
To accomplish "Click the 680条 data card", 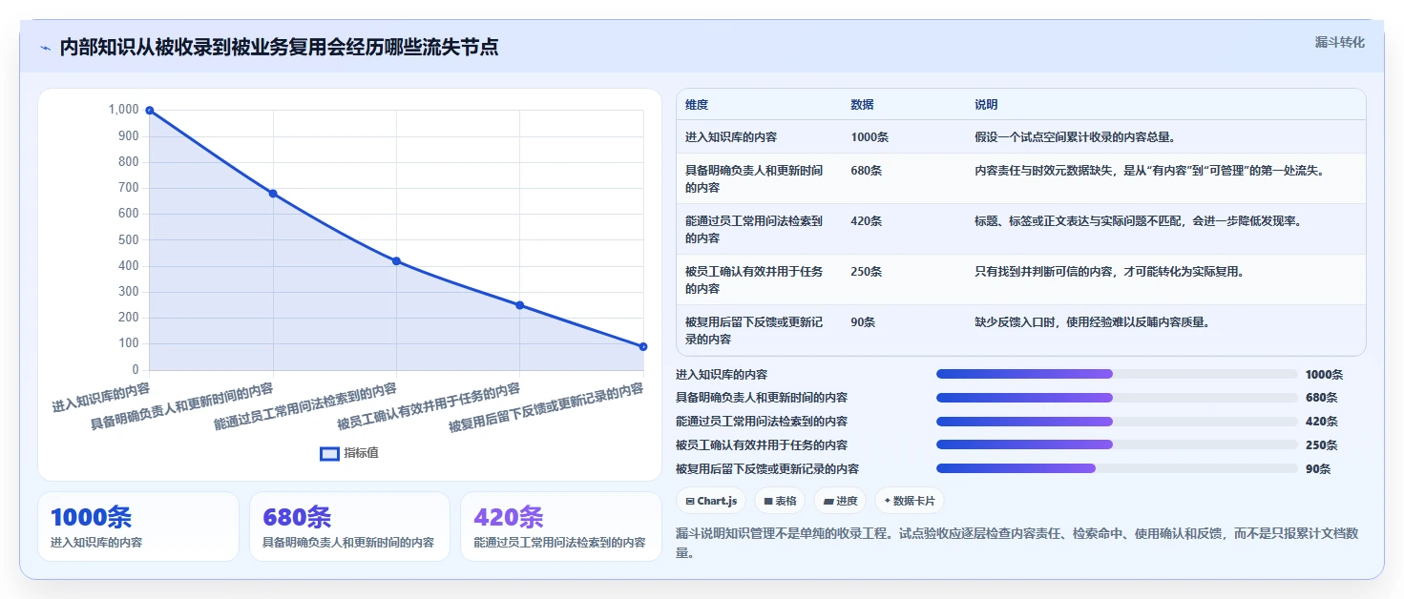I will point(349,527).
